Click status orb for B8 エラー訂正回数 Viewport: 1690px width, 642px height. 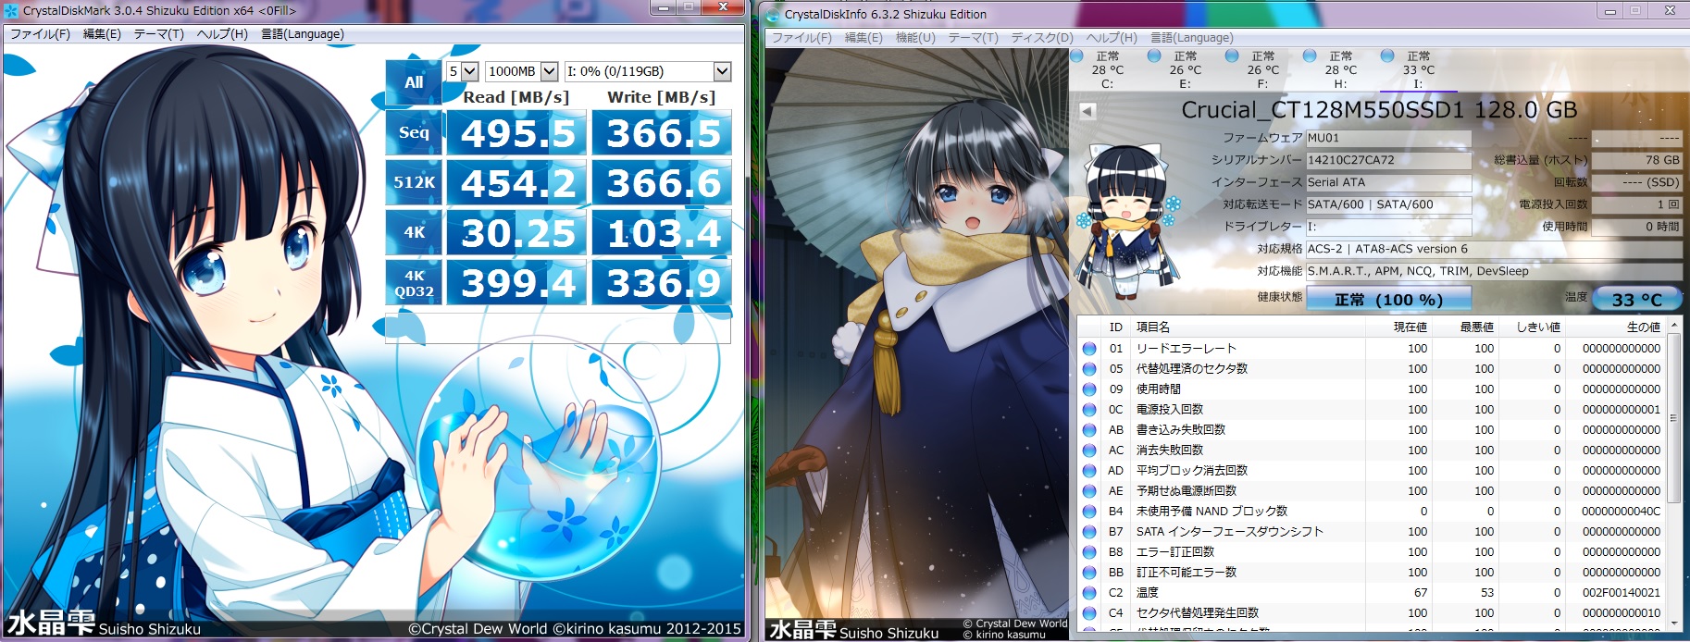pos(1089,552)
